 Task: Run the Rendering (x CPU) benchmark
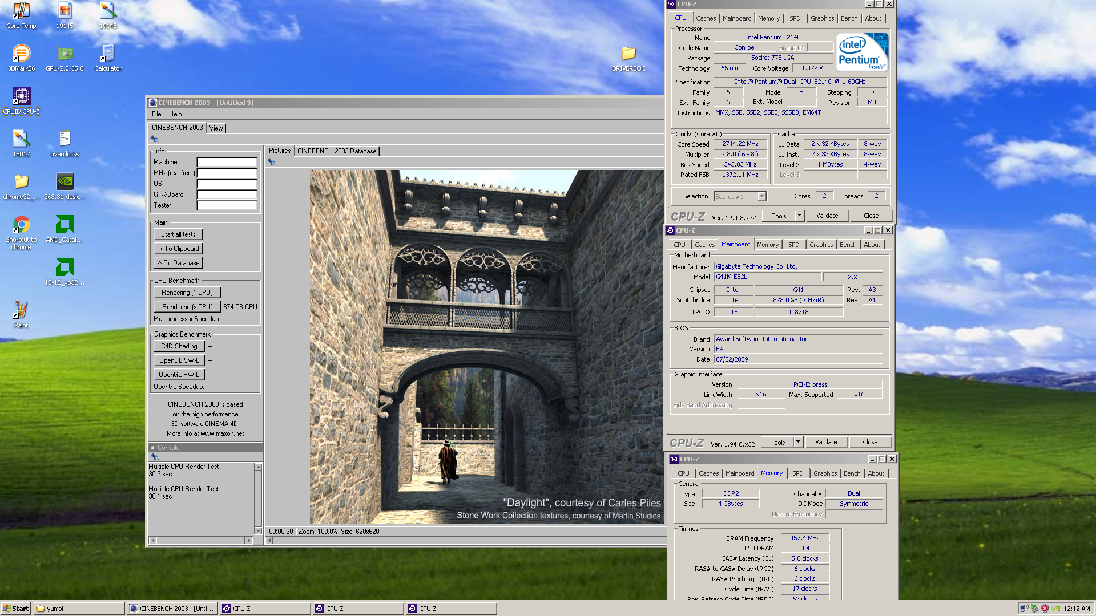pyautogui.click(x=187, y=307)
